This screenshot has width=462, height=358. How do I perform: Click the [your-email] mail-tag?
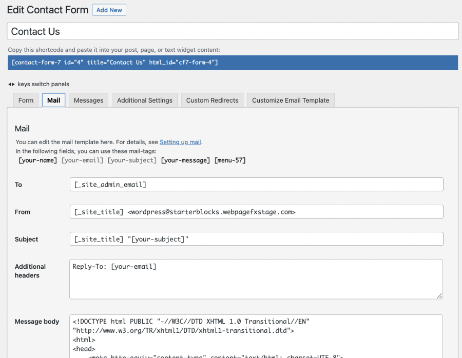click(83, 161)
